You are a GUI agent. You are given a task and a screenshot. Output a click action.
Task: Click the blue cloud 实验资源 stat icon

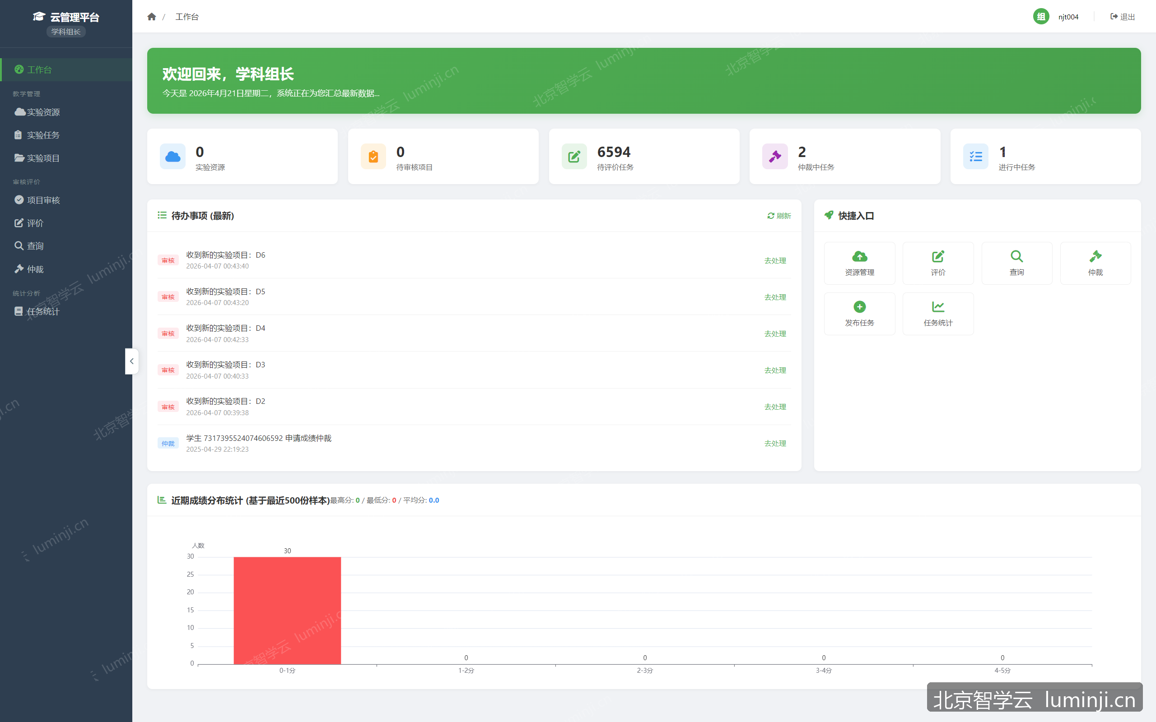point(172,156)
